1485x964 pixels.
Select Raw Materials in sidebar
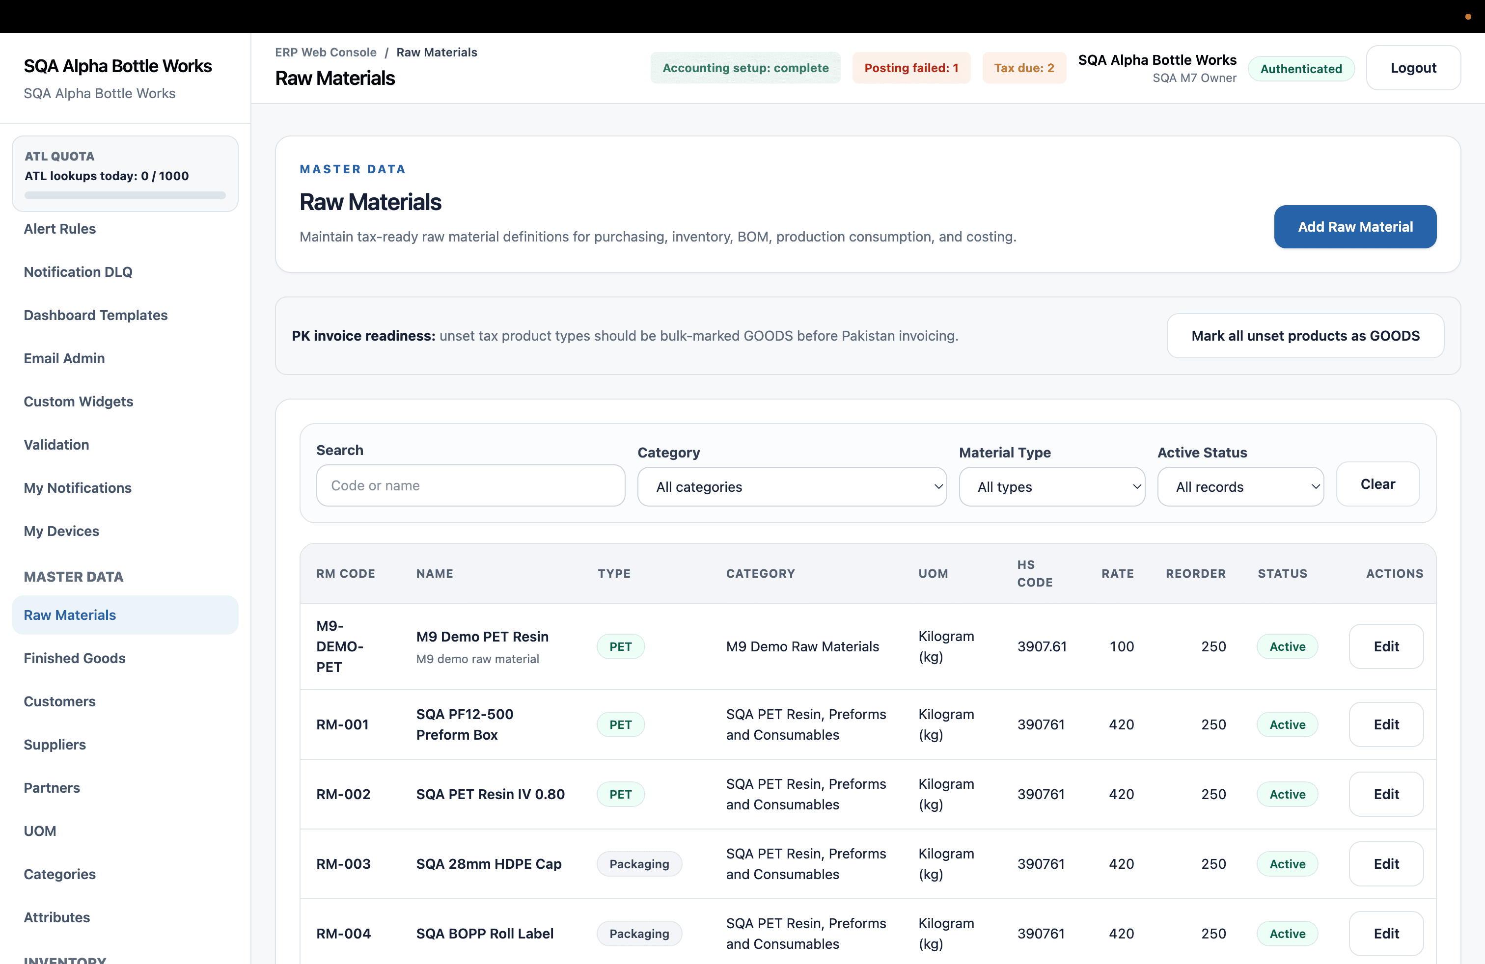tap(125, 615)
